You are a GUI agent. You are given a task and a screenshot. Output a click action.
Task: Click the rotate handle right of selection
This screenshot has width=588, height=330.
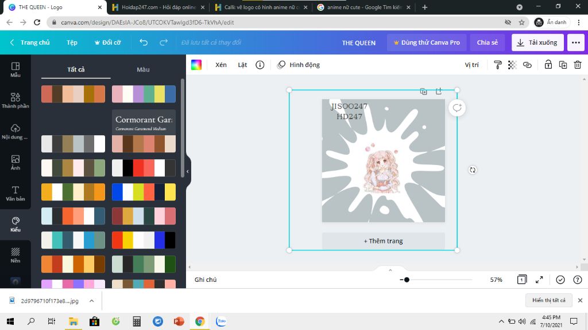pyautogui.click(x=473, y=170)
